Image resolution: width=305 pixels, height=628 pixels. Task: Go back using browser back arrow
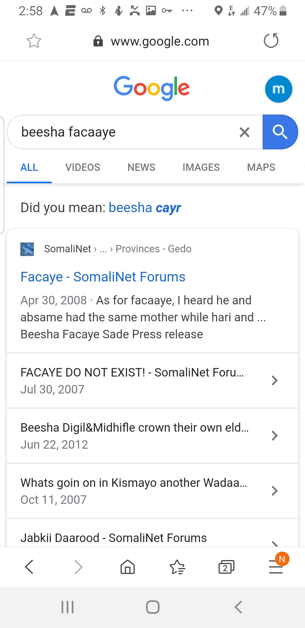click(29, 567)
